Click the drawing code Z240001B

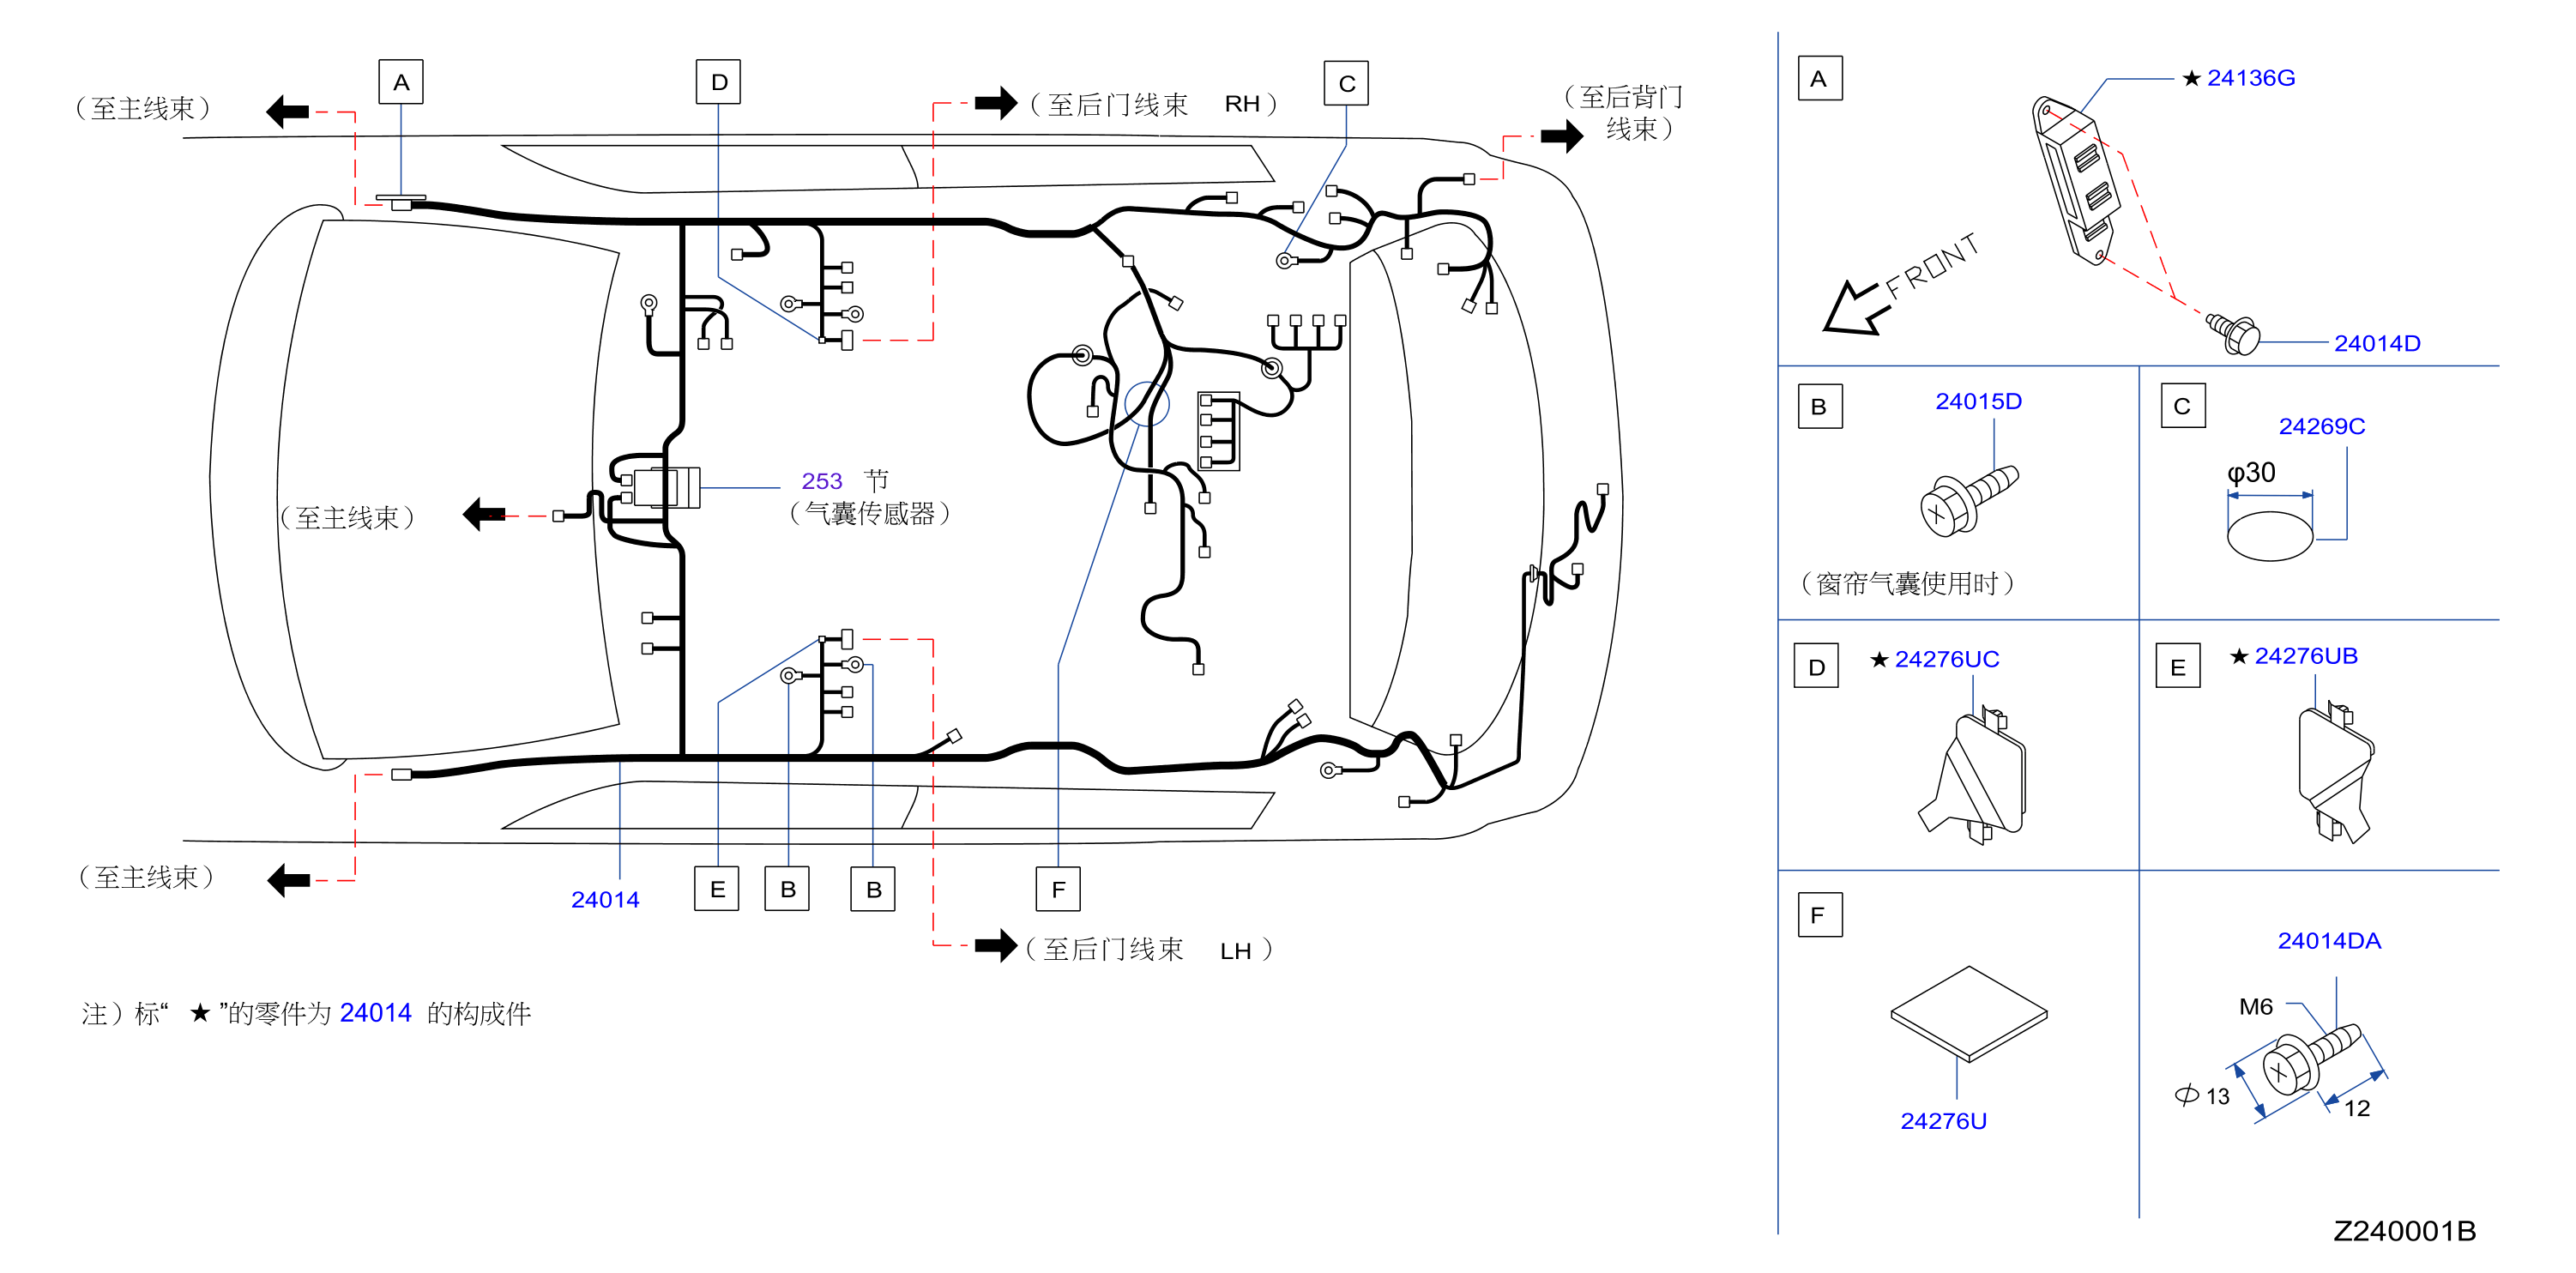(2404, 1231)
